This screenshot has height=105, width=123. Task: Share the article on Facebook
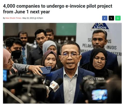point(105,18)
